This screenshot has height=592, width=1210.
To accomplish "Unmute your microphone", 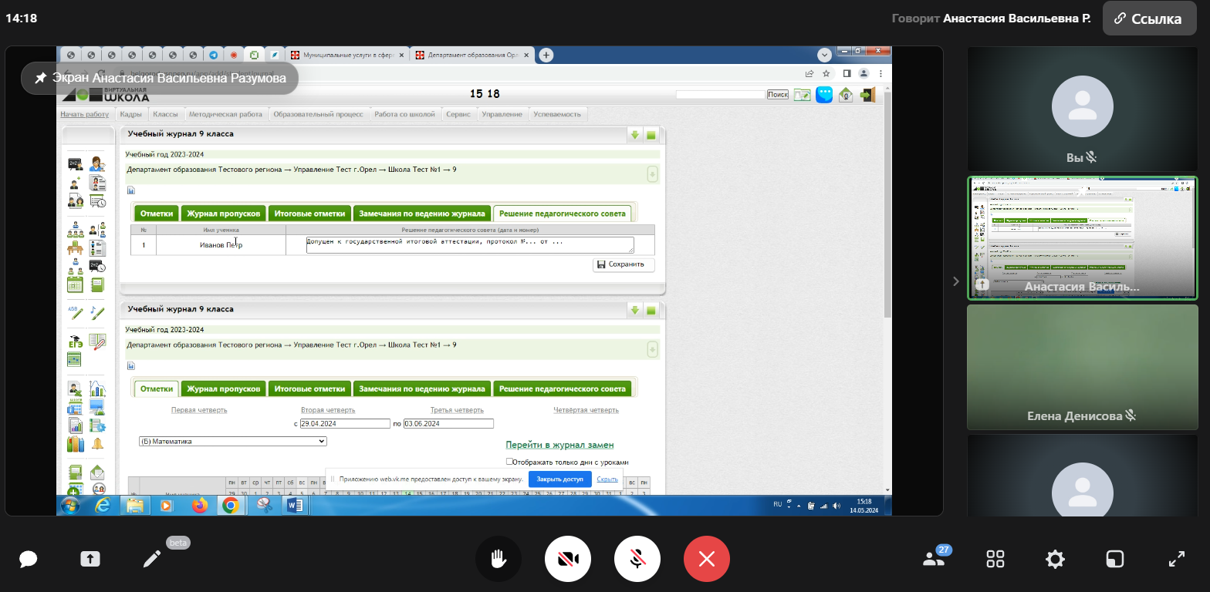I will click(637, 559).
